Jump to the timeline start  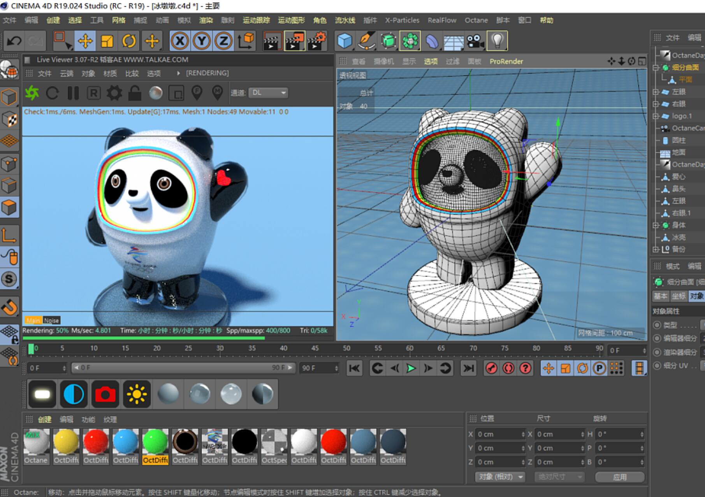pyautogui.click(x=355, y=368)
